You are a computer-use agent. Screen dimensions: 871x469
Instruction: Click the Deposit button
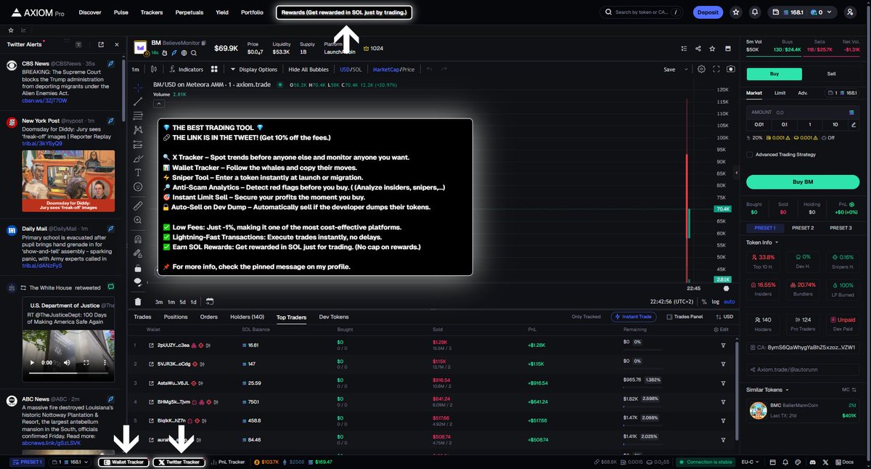[x=707, y=12]
